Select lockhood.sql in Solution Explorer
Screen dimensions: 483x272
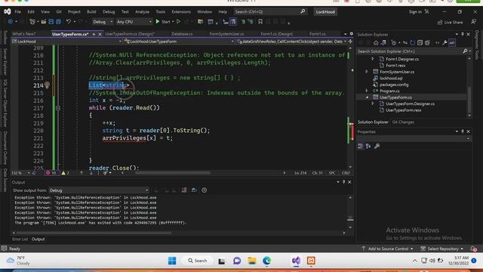[391, 78]
